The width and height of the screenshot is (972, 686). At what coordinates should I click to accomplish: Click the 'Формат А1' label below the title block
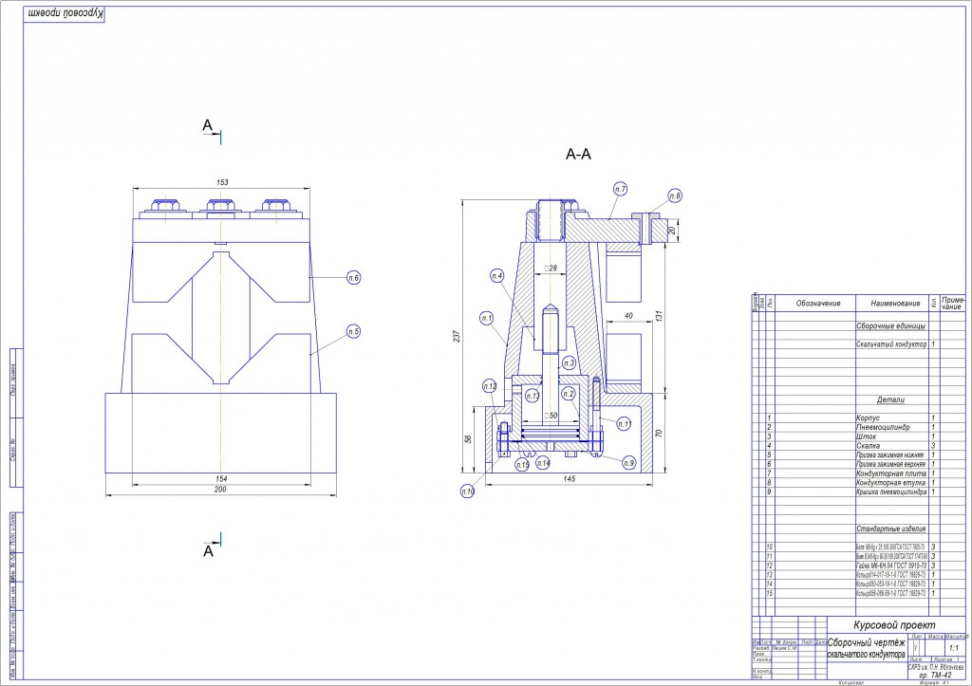(935, 683)
